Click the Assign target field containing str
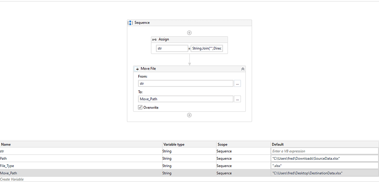 (x=172, y=48)
